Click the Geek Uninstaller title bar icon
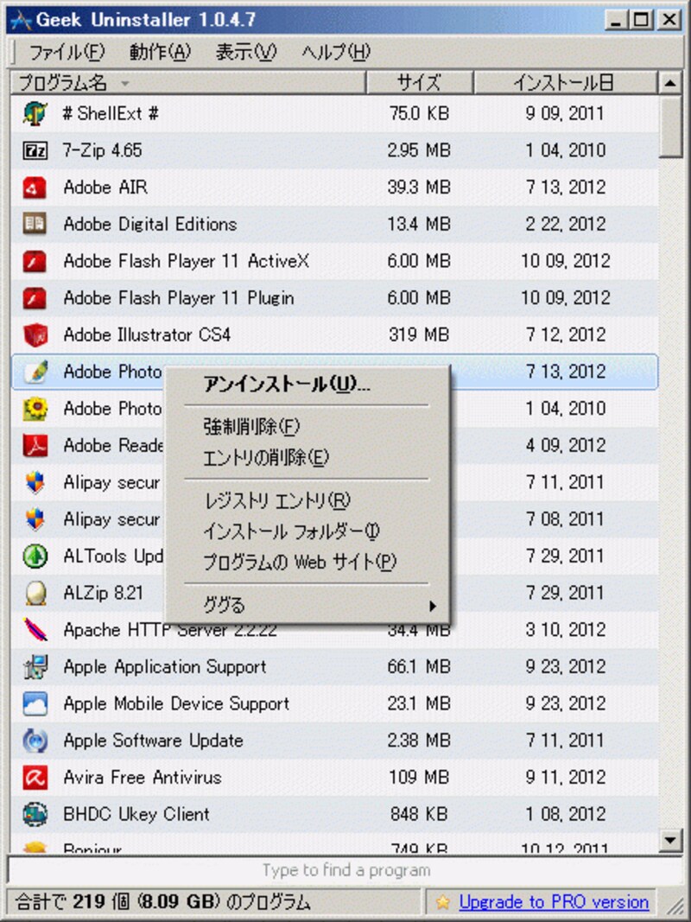691x922 pixels. (21, 21)
